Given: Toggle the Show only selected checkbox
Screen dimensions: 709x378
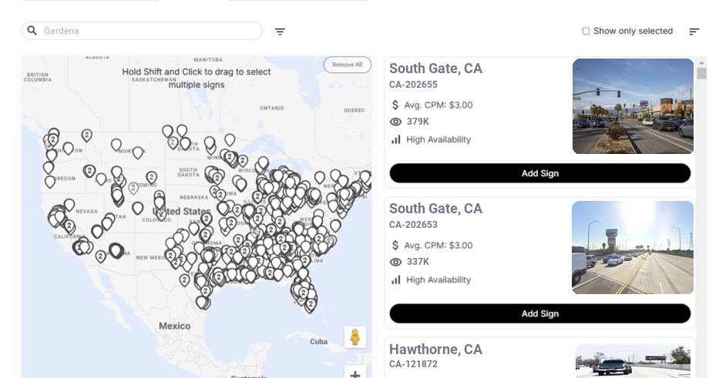Looking at the screenshot, I should coord(586,32).
